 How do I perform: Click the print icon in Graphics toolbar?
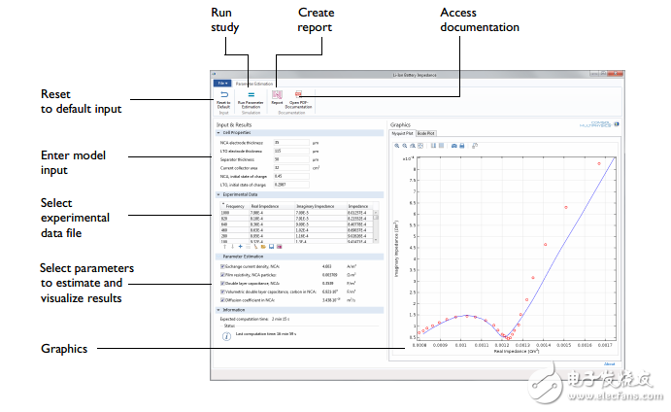pyautogui.click(x=460, y=145)
